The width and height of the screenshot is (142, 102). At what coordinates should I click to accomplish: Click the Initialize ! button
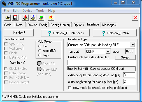pos(19,33)
